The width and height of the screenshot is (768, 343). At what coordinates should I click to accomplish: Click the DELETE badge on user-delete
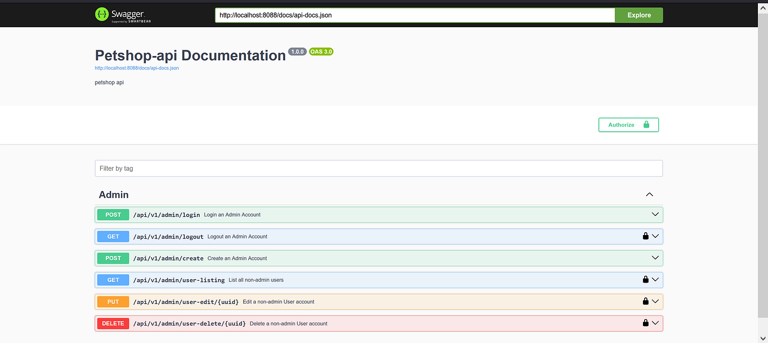click(x=113, y=323)
